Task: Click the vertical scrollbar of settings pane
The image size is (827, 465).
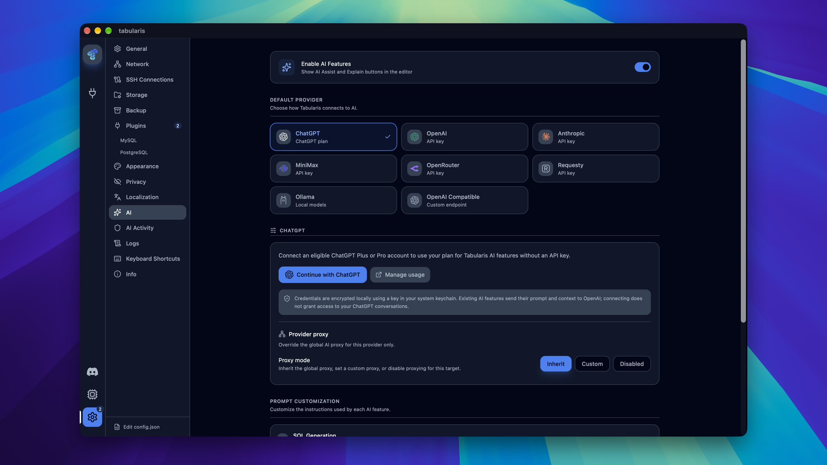Action: (743, 181)
